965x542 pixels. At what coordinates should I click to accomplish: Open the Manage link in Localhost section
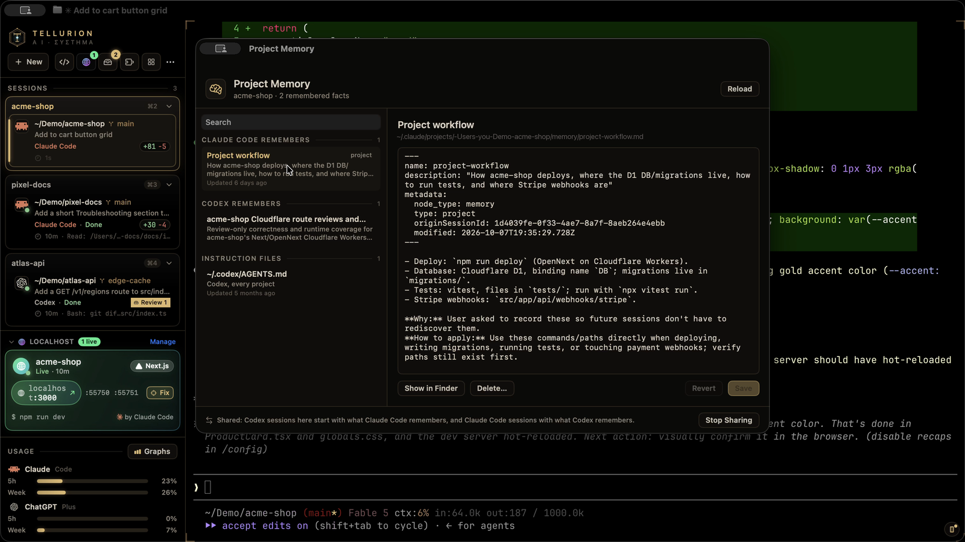pyautogui.click(x=163, y=342)
